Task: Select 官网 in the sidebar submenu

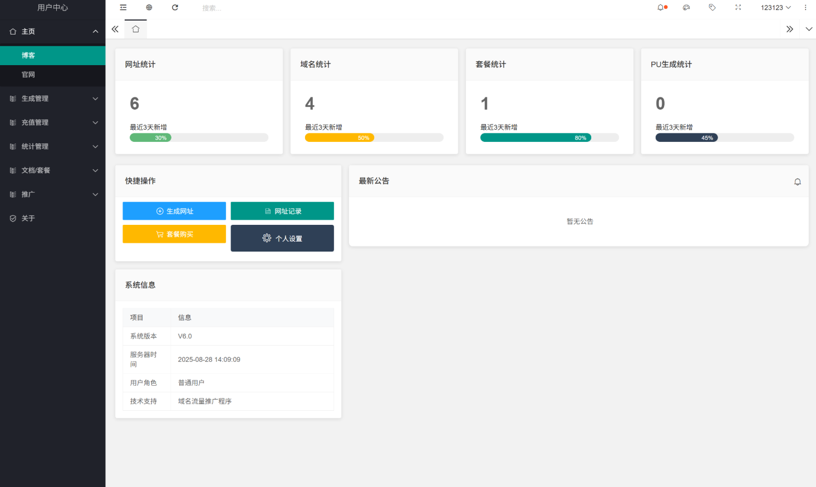Action: coord(28,75)
